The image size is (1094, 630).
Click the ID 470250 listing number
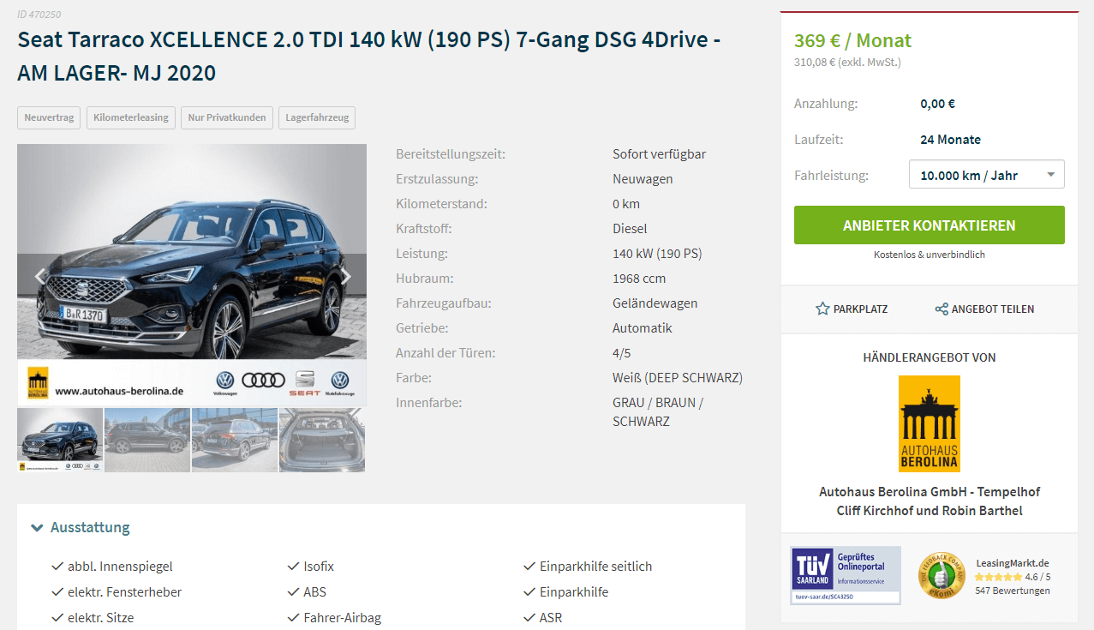(39, 14)
